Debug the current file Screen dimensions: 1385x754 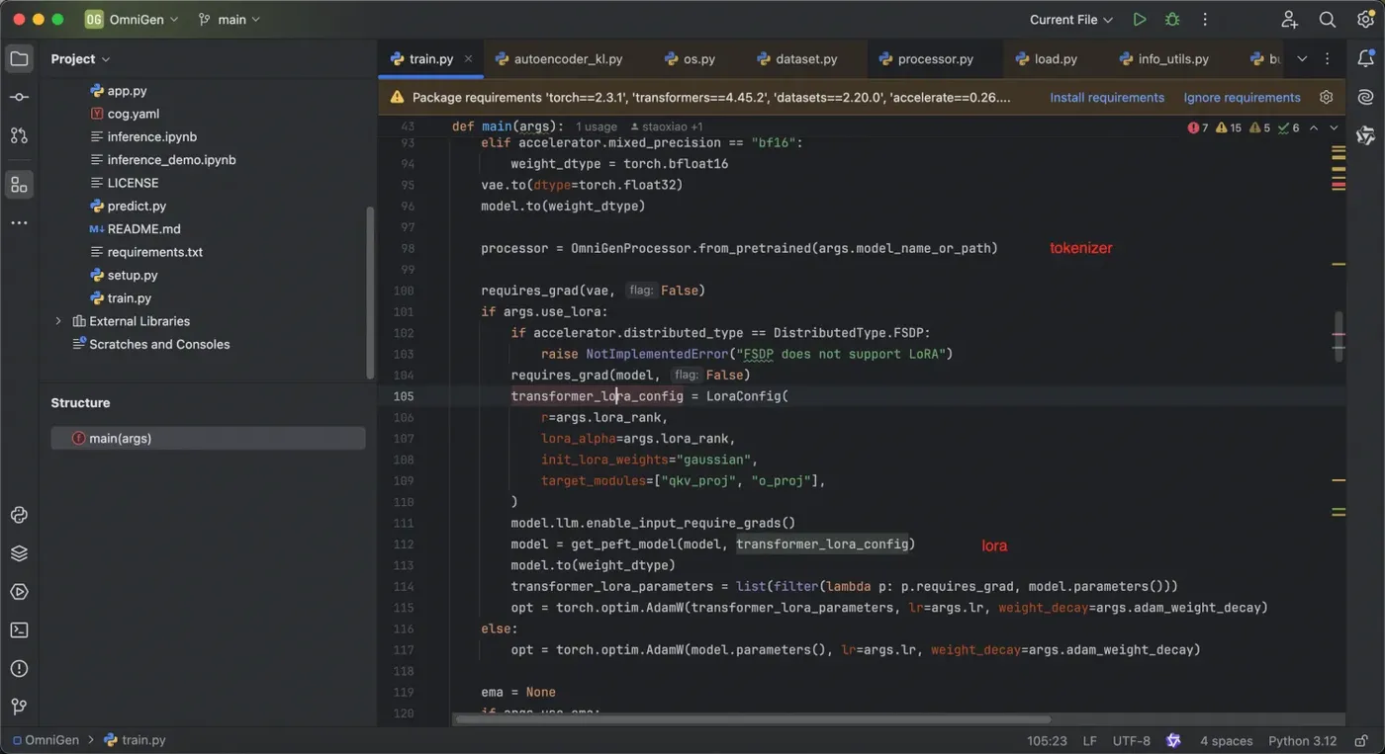click(x=1172, y=19)
